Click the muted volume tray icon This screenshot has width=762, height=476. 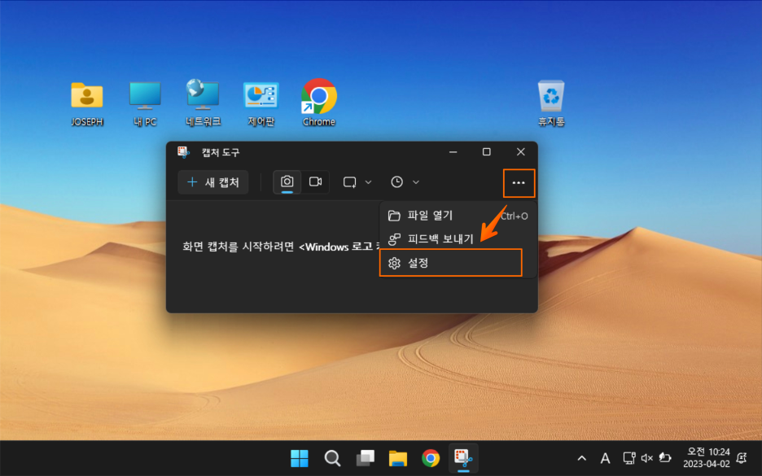[x=647, y=457]
